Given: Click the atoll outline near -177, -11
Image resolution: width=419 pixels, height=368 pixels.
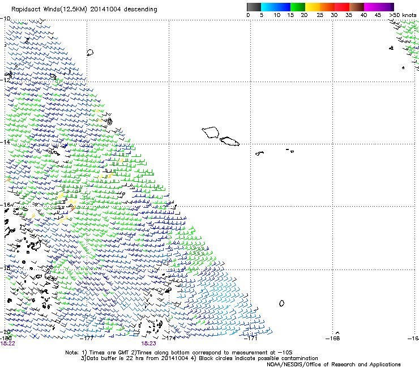Looking at the screenshot, I should pyautogui.click(x=90, y=53).
